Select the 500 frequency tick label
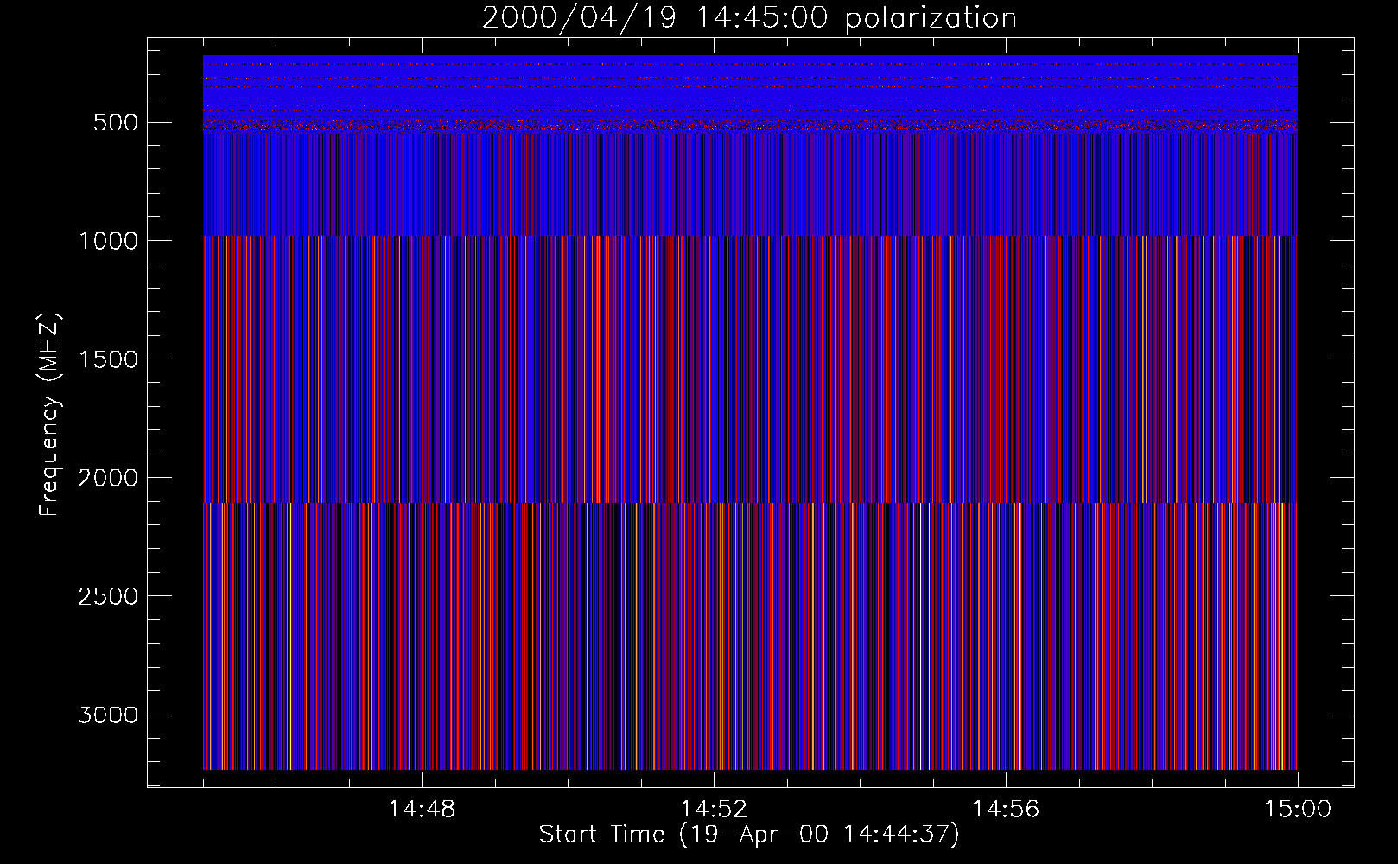 pyautogui.click(x=116, y=123)
